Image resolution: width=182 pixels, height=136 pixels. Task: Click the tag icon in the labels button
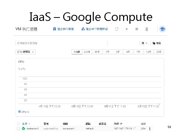pyautogui.click(x=154, y=43)
